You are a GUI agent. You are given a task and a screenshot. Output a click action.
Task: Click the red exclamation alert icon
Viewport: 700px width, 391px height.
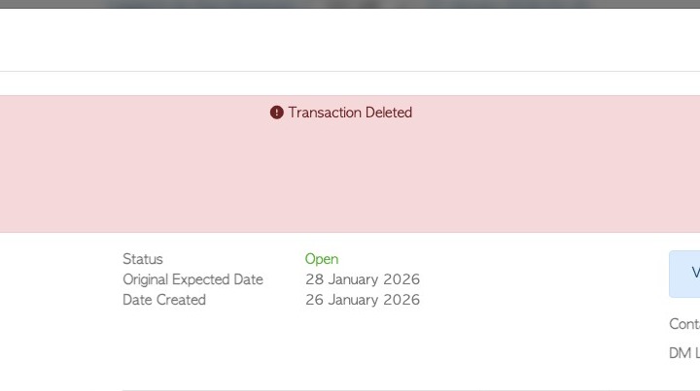[276, 113]
